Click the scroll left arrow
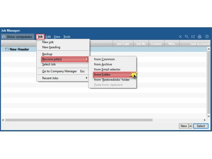Image resolution: width=212 pixels, height=159 pixels. (3, 120)
